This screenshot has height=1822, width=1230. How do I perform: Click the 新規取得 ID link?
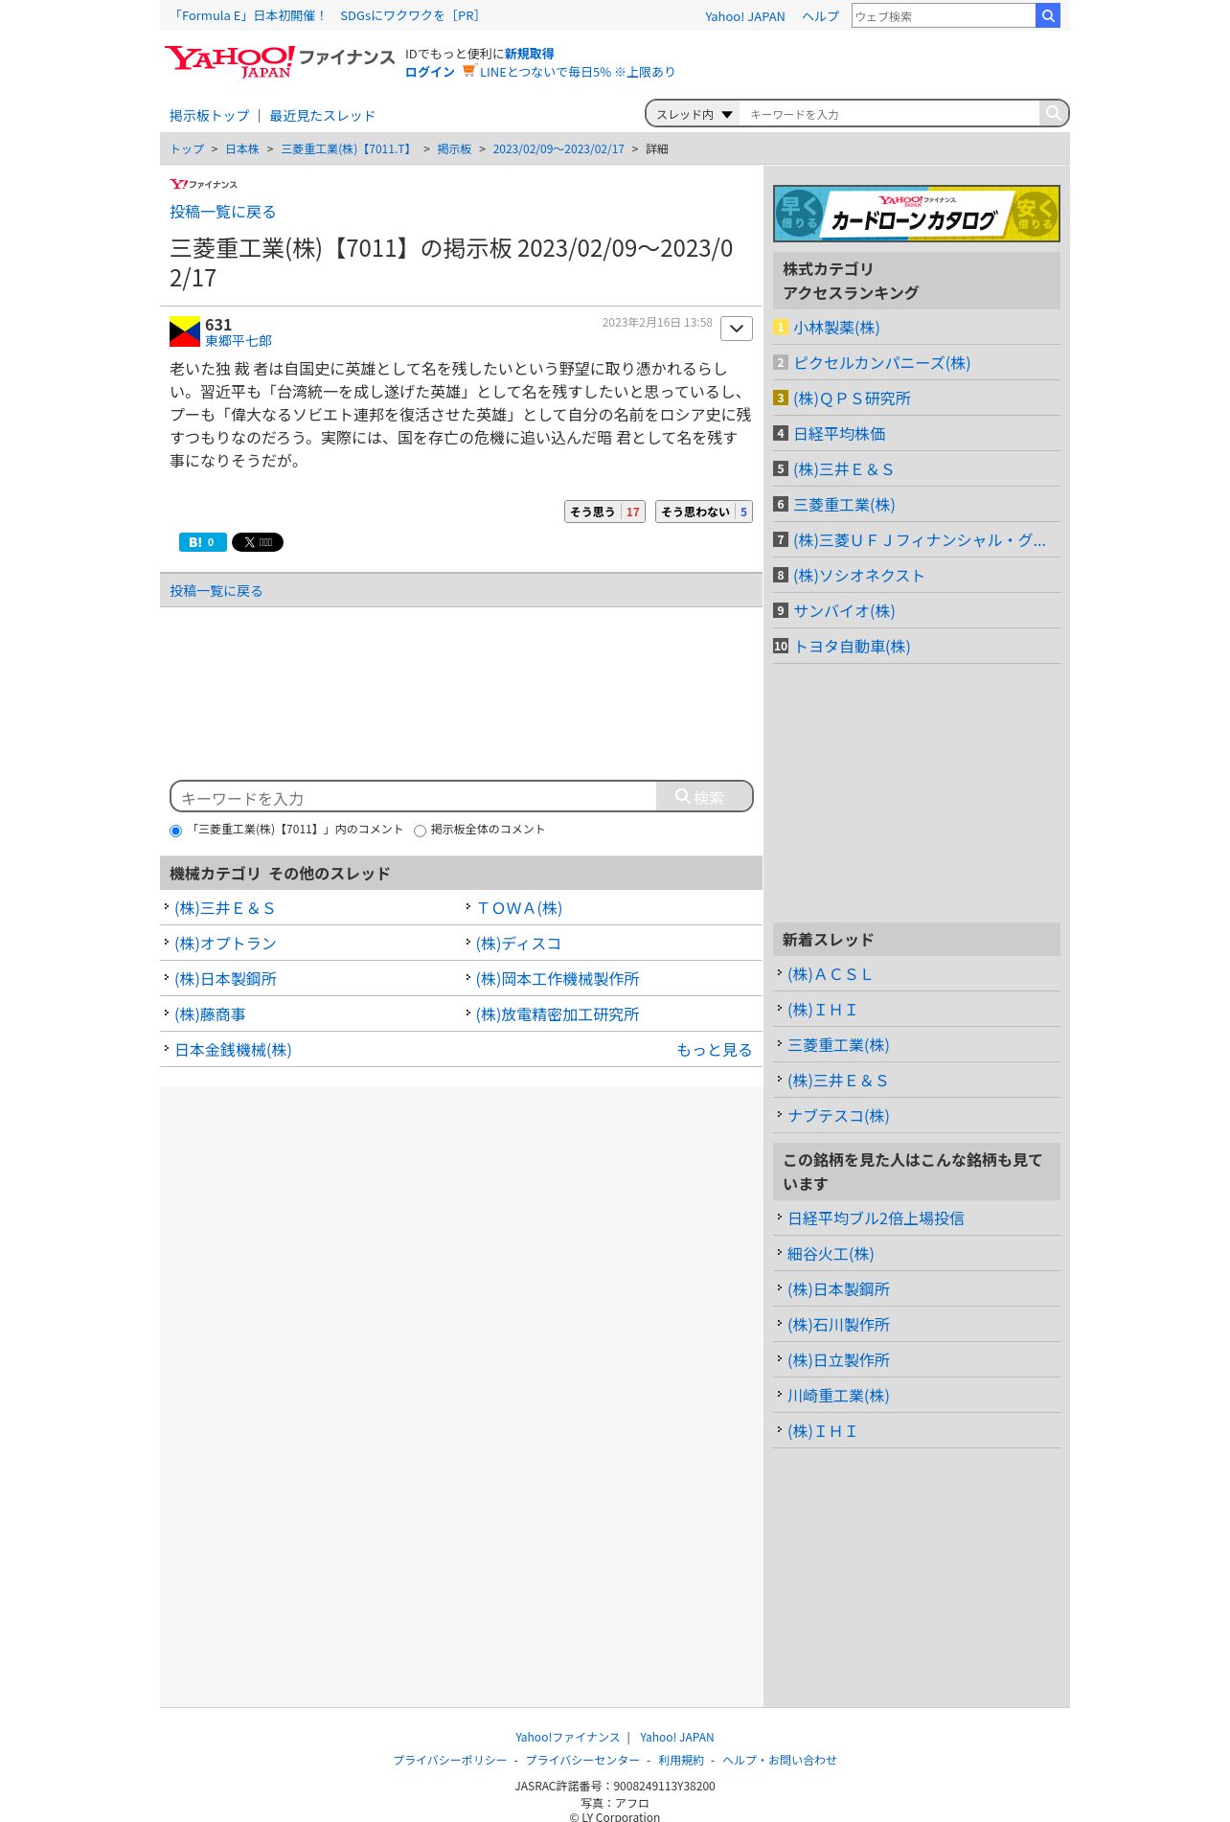529,54
